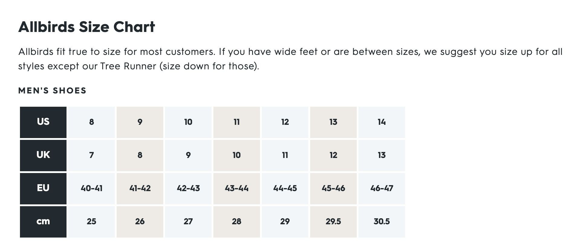Select EU size 45-46 cell
Viewport: 575px width, 249px height.
[333, 189]
